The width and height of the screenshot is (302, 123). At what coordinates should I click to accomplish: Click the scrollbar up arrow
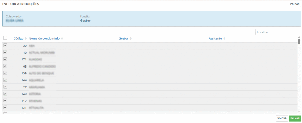(x=299, y=37)
